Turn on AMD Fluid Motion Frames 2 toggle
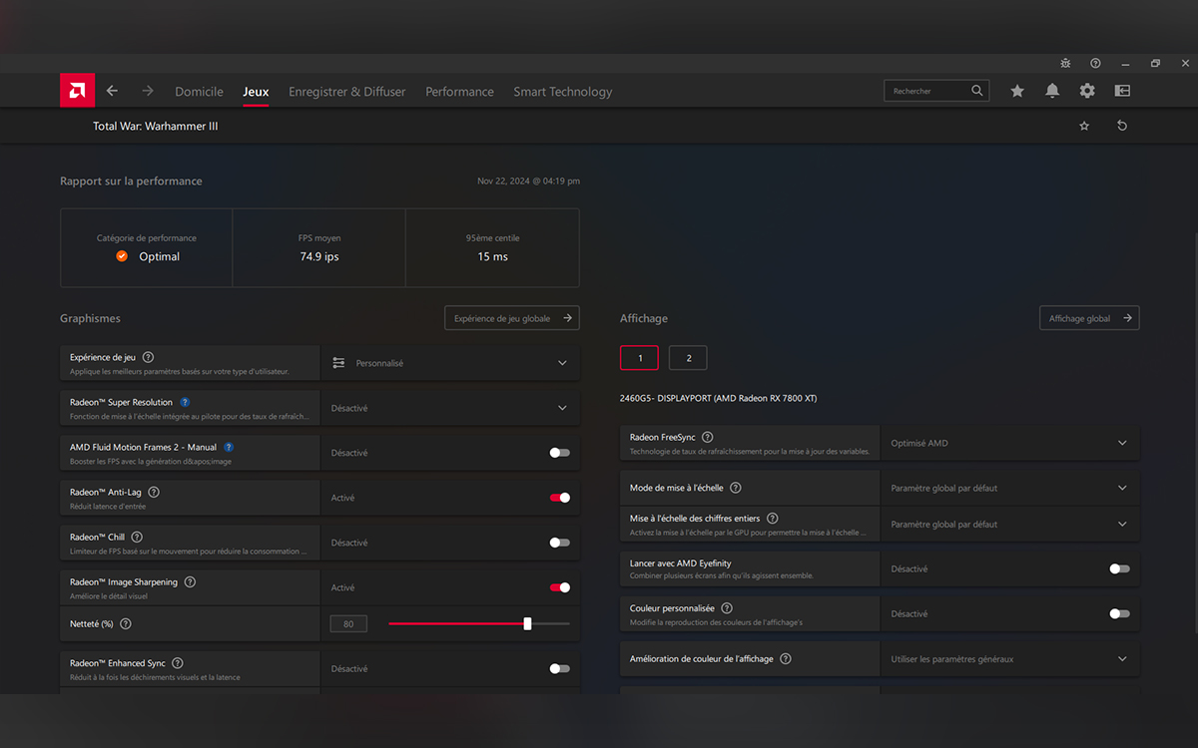Screen dimensions: 1198x748 pyautogui.click(x=560, y=453)
